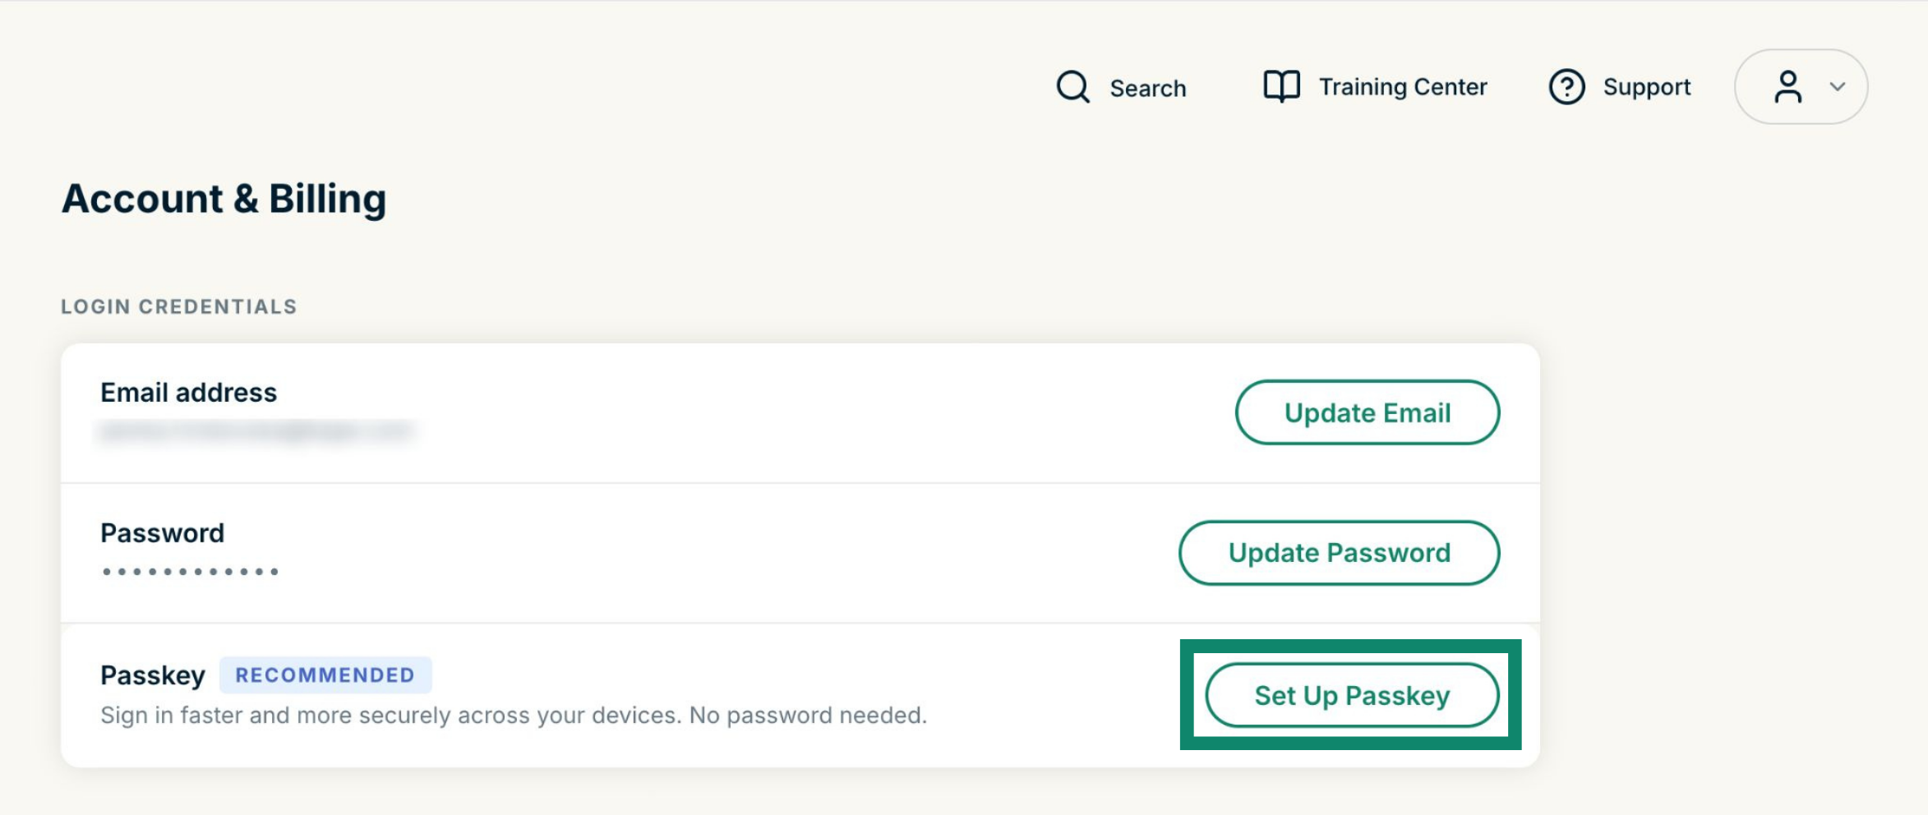Screen dimensions: 1928x815
Task: Select the RECOMMENDED badge next to Passkey
Action: 325,675
